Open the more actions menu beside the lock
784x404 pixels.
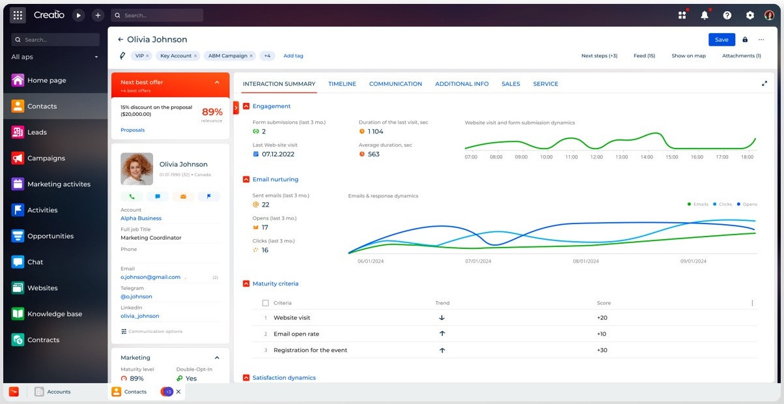click(761, 40)
